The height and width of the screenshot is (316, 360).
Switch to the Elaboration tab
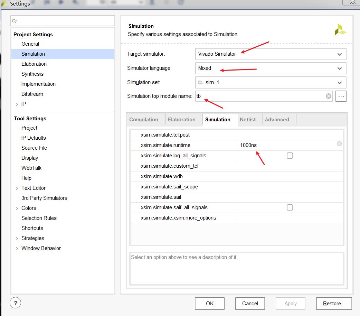(x=181, y=120)
